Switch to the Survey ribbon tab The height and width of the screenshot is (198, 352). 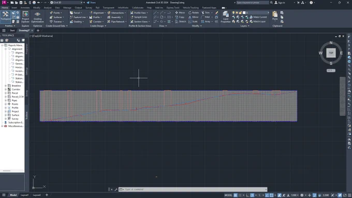pyautogui.click(x=89, y=8)
